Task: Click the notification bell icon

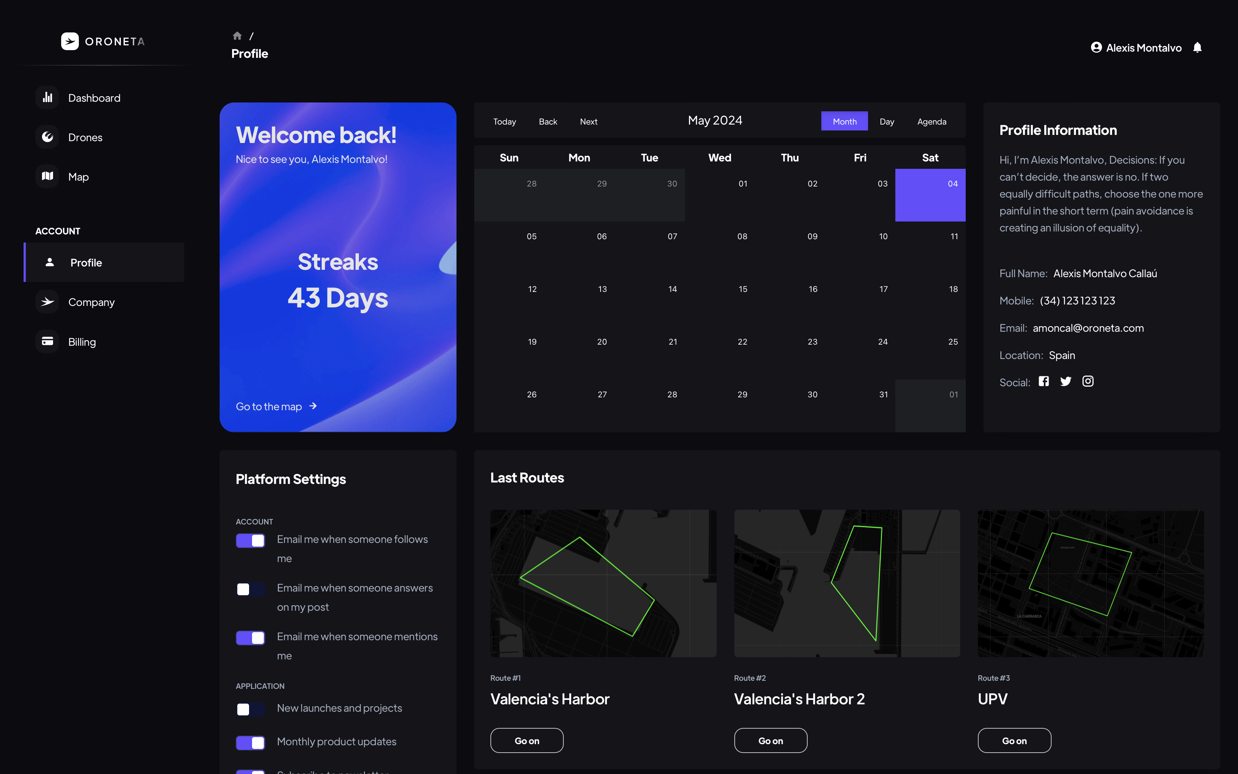Action: [1197, 48]
